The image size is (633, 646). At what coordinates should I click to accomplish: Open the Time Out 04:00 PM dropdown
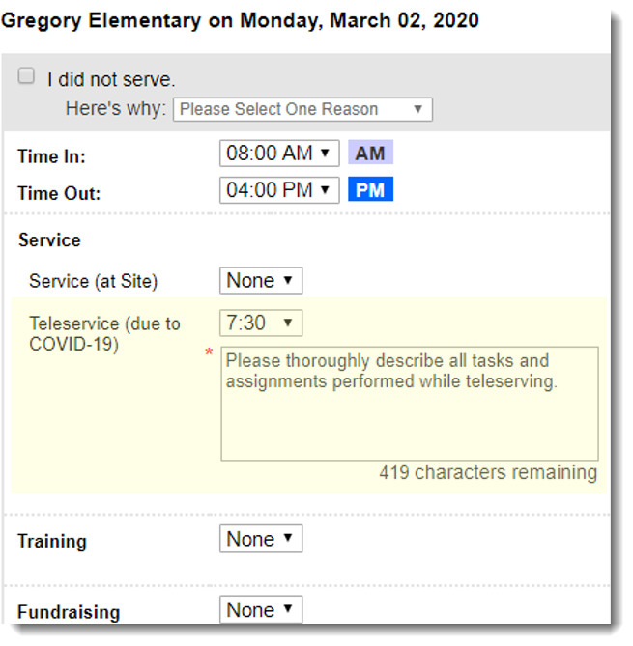click(x=279, y=190)
